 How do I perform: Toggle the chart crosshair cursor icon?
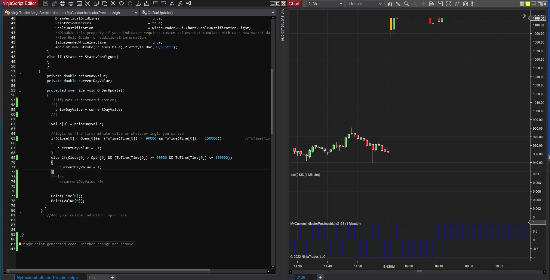[423, 4]
